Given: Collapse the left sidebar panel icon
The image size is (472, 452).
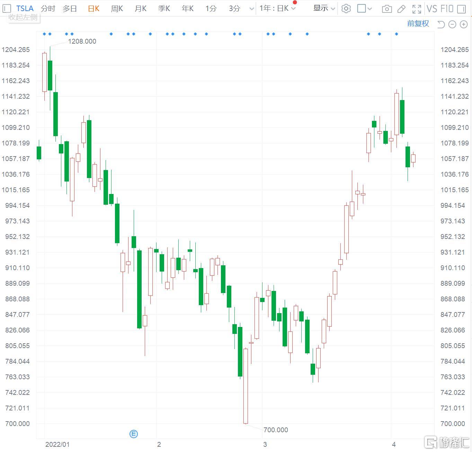Looking at the screenshot, I should point(7,8).
